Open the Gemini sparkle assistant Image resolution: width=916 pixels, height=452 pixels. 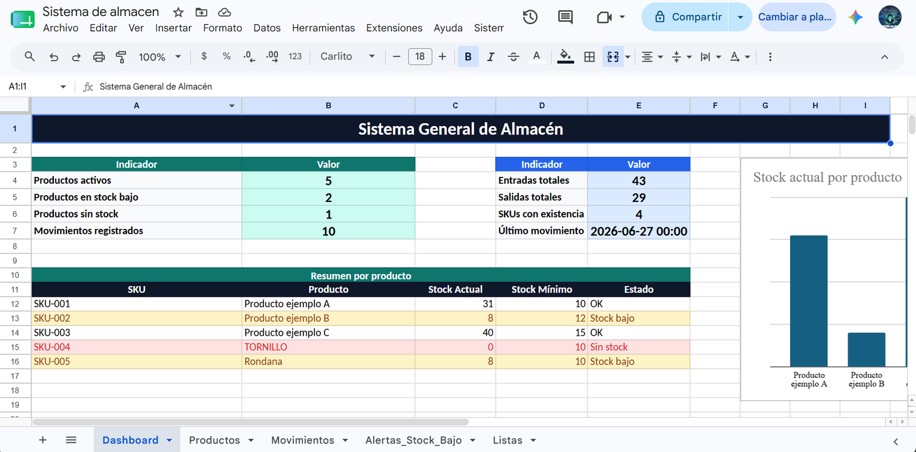click(x=855, y=17)
